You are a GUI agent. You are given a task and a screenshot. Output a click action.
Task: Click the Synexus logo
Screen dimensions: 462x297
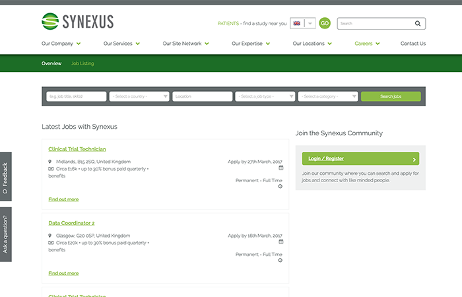pos(77,21)
